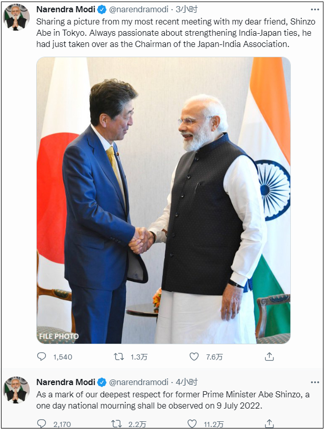Reply to the Shinzo Abe photo tweet
Image resolution: width=325 pixels, height=429 pixels.
(41, 356)
